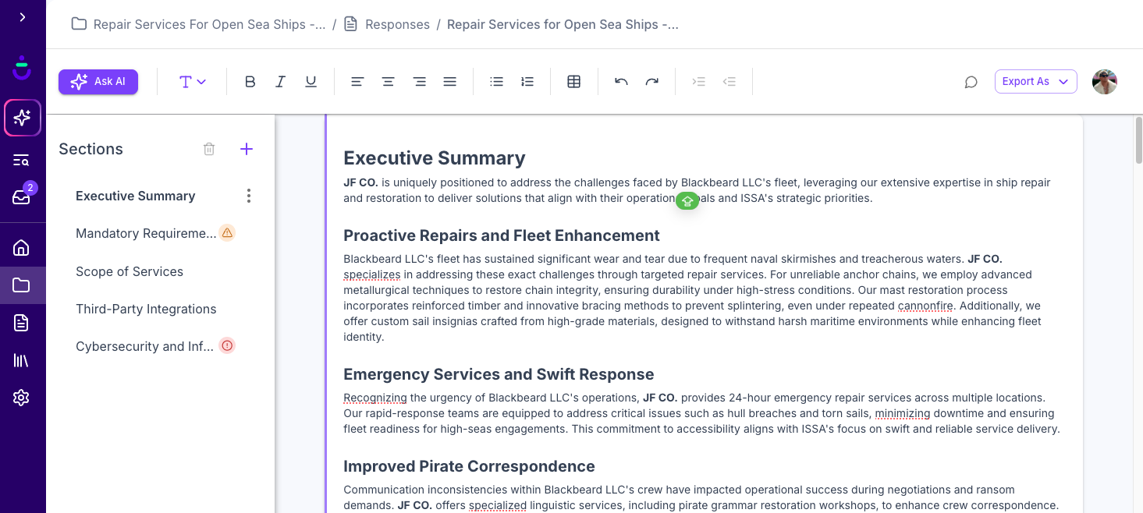Click the redo arrow icon
Viewport: 1143px width, 513px height.
pos(651,82)
